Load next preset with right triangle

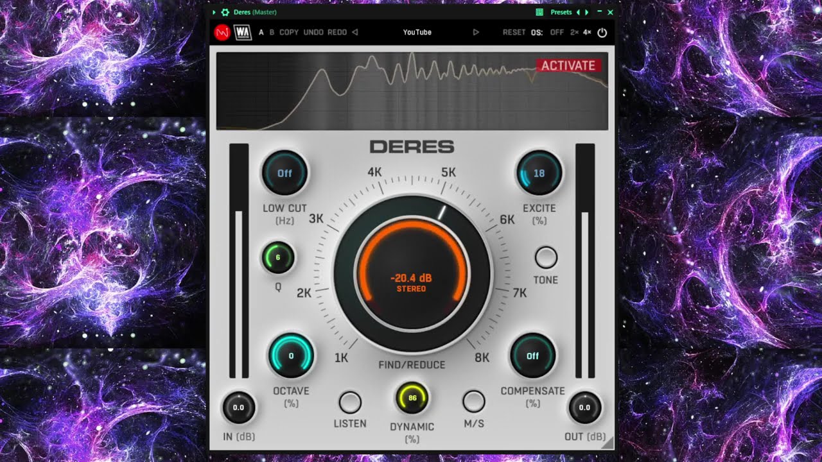click(476, 32)
